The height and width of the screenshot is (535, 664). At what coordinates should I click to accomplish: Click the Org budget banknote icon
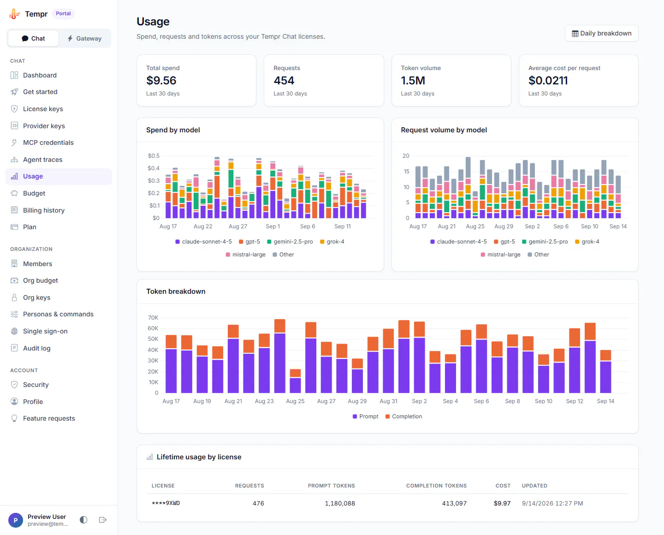pyautogui.click(x=14, y=280)
